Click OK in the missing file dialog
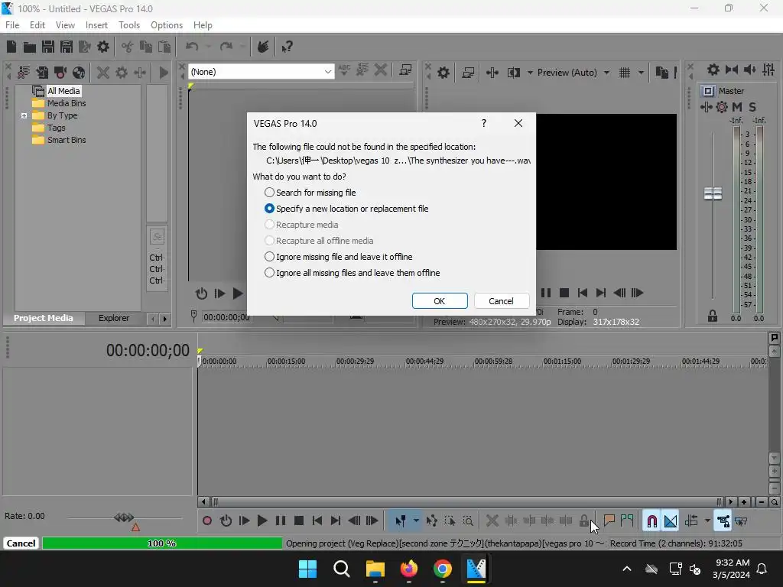783x587 pixels. pyautogui.click(x=440, y=301)
